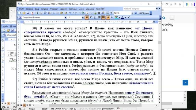Open the Tables and Borders toolbar

click(87, 13)
